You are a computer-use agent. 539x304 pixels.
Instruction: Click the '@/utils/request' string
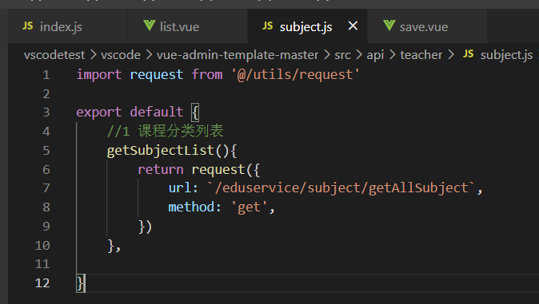tap(295, 74)
